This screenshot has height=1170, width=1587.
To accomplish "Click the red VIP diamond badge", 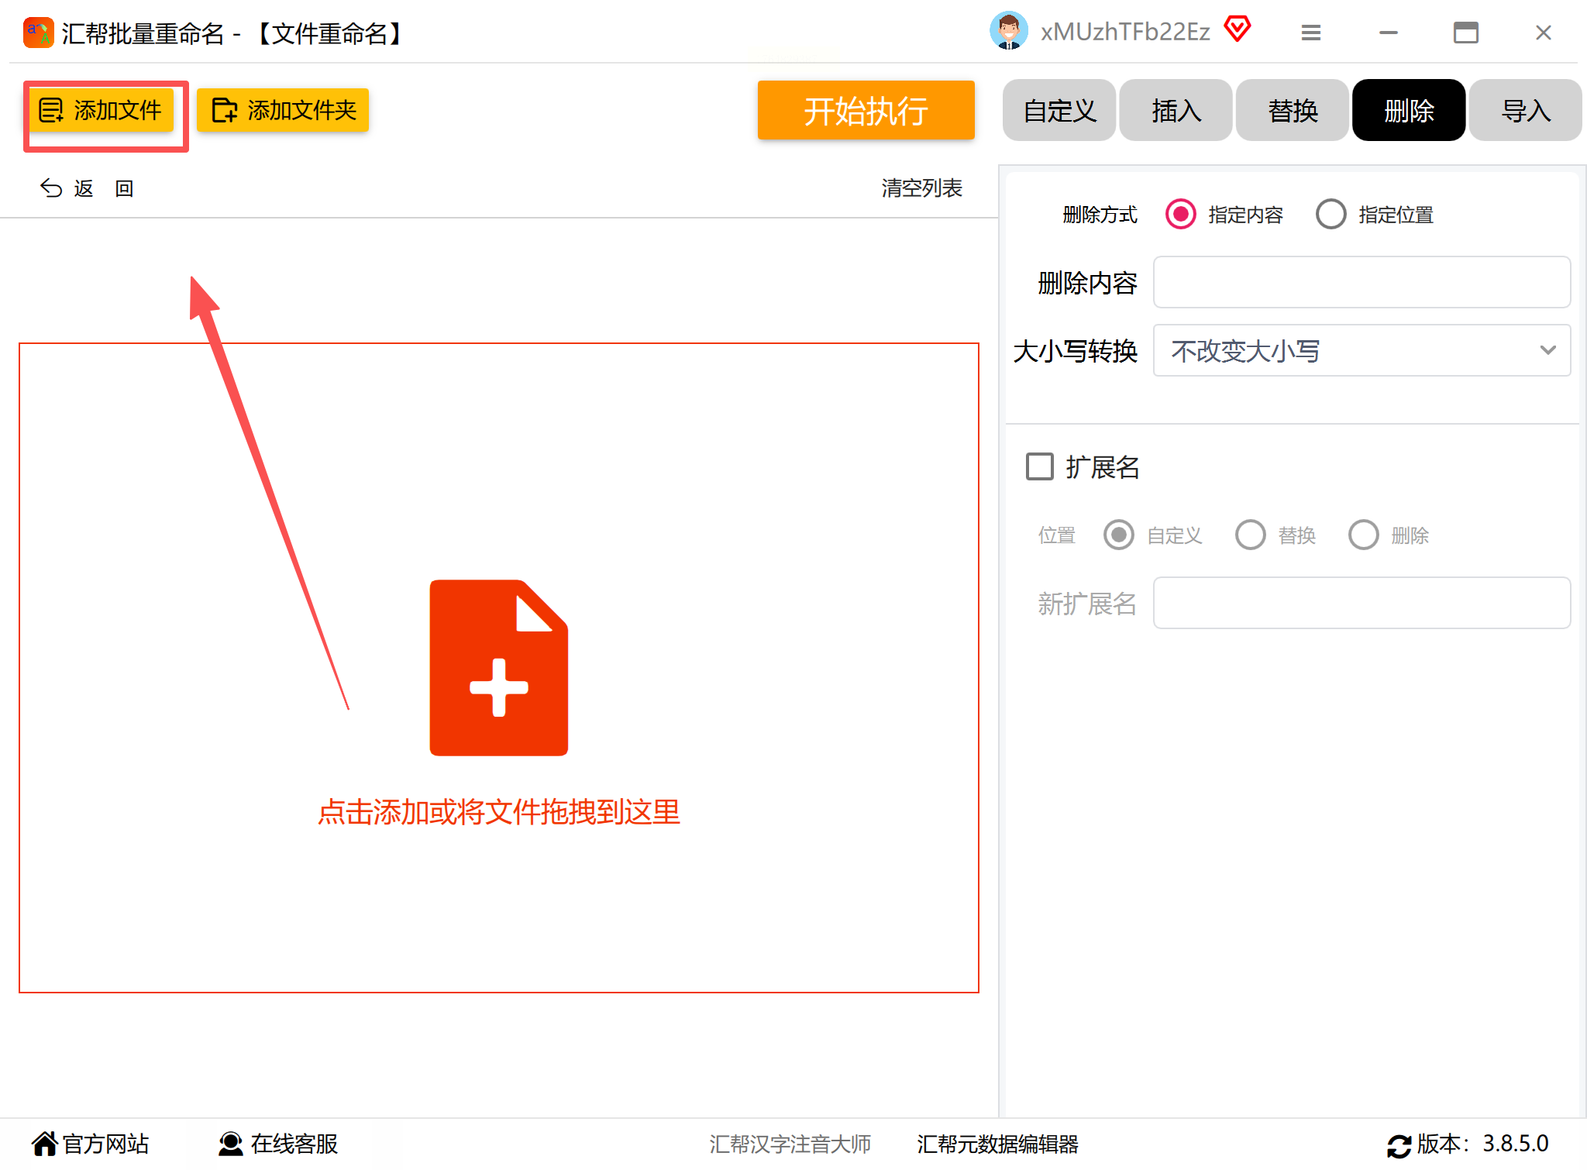I will pos(1237,30).
